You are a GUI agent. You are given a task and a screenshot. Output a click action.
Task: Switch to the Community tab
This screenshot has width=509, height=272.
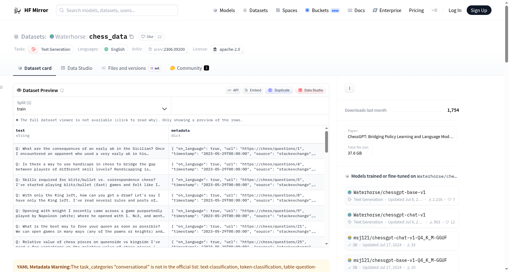pos(189,68)
